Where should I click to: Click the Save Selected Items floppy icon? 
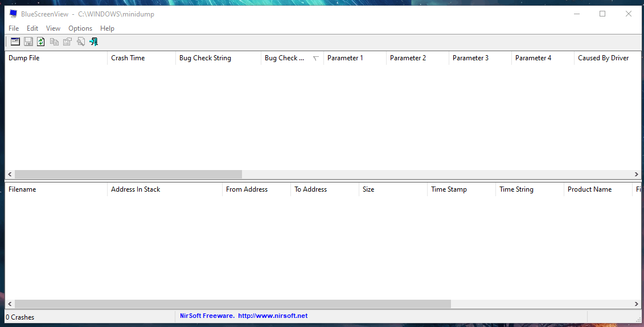pos(28,42)
